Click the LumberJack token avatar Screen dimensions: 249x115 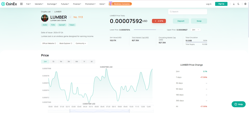click(x=45, y=18)
